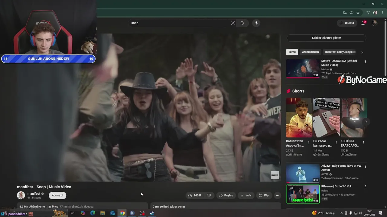Image resolution: width=387 pixels, height=217 pixels.
Task: Open options for RRaenee Bizde H Yok
Action: coord(365,187)
